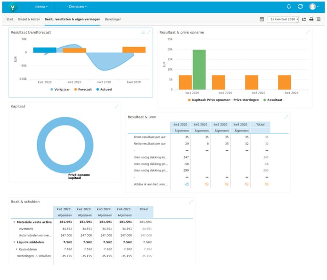Select Totaal column header in Resultaat & uren

tap(260, 125)
